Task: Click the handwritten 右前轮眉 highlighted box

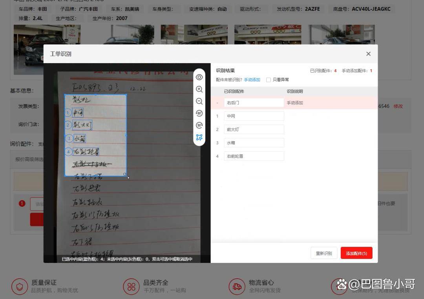Action: [x=86, y=152]
